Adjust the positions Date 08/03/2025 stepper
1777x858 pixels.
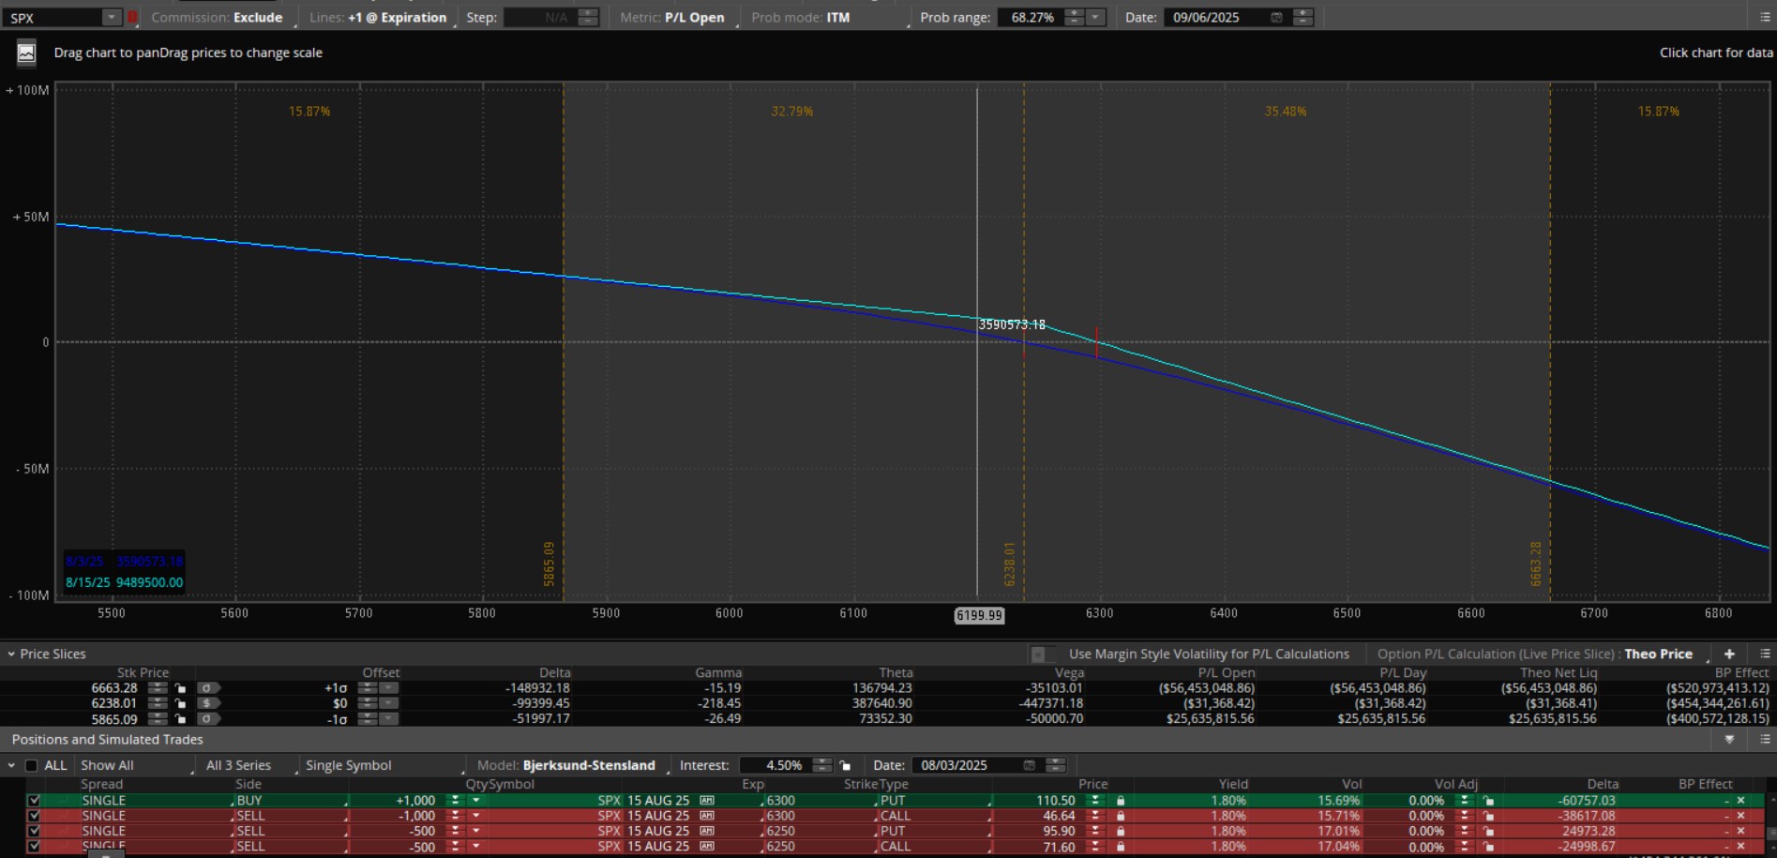pos(1055,765)
